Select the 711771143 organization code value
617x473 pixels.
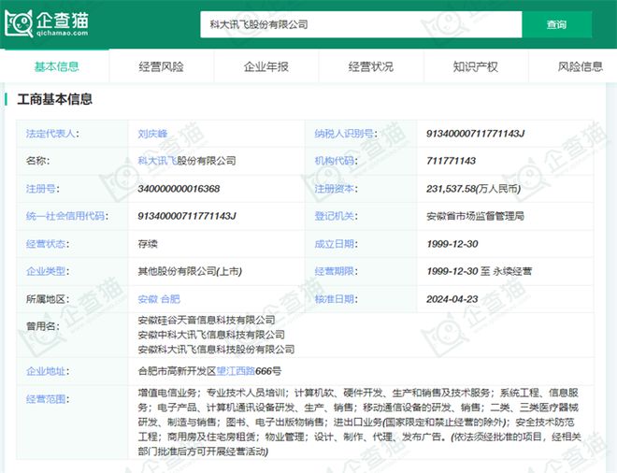[451, 161]
